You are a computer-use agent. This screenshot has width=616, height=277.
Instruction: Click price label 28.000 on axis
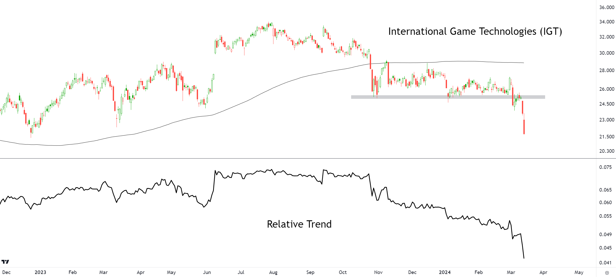pyautogui.click(x=607, y=70)
